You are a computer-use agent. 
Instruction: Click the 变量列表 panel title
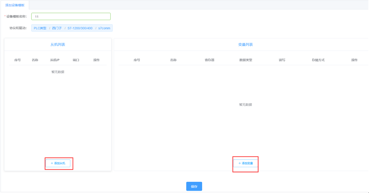click(245, 45)
